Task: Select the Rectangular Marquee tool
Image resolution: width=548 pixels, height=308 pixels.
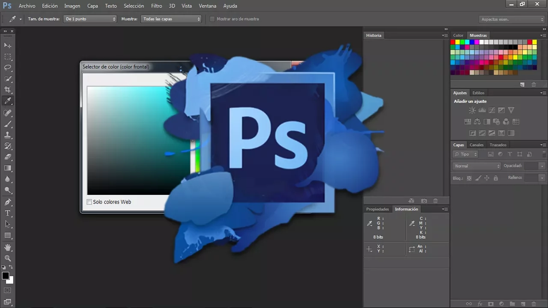Action: [8, 56]
